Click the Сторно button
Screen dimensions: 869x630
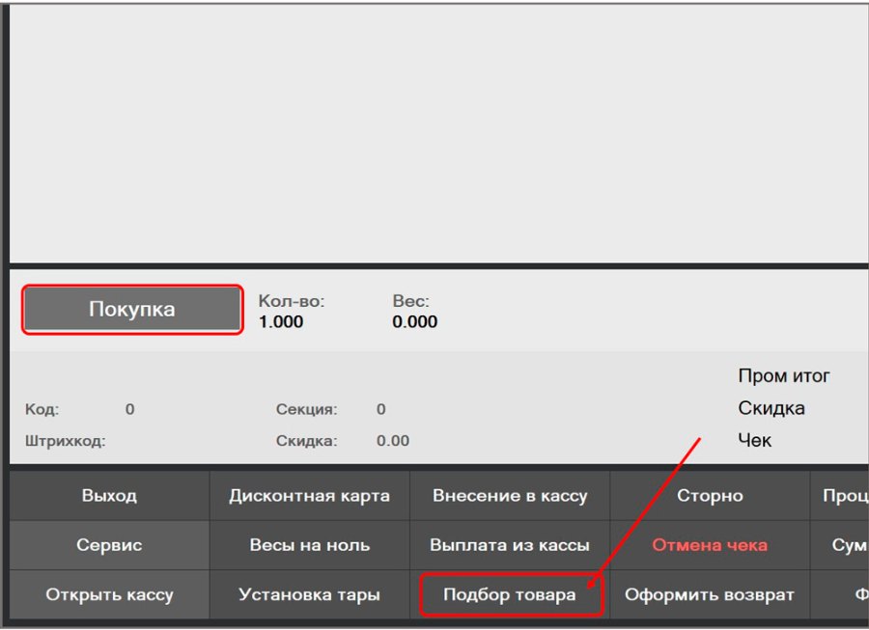(x=710, y=496)
